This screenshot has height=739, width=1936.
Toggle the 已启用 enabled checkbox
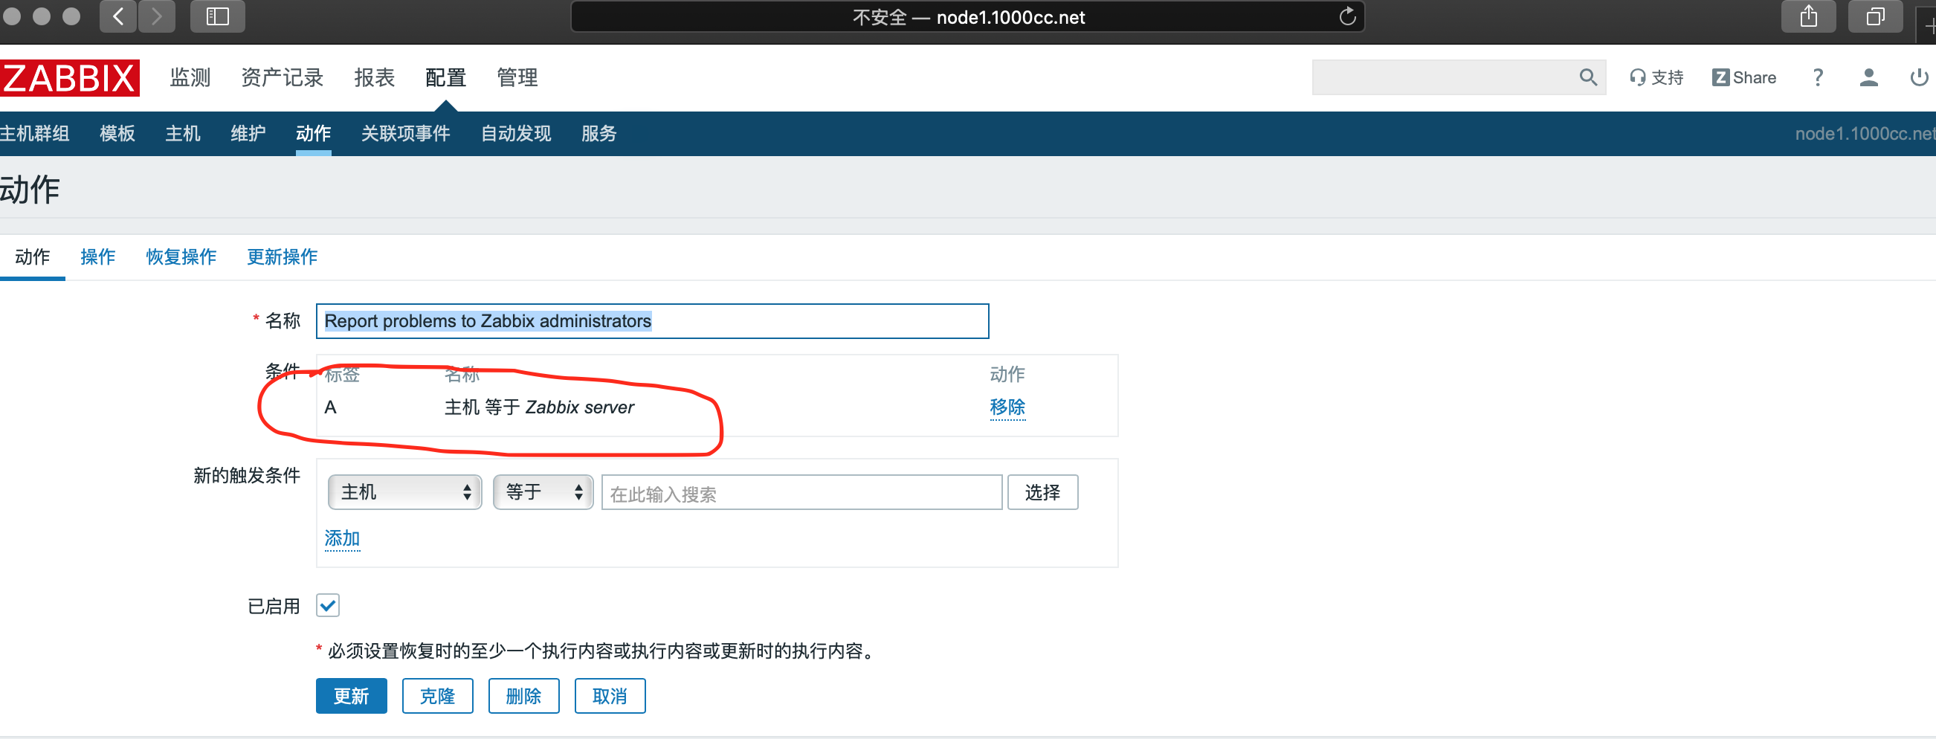328,605
